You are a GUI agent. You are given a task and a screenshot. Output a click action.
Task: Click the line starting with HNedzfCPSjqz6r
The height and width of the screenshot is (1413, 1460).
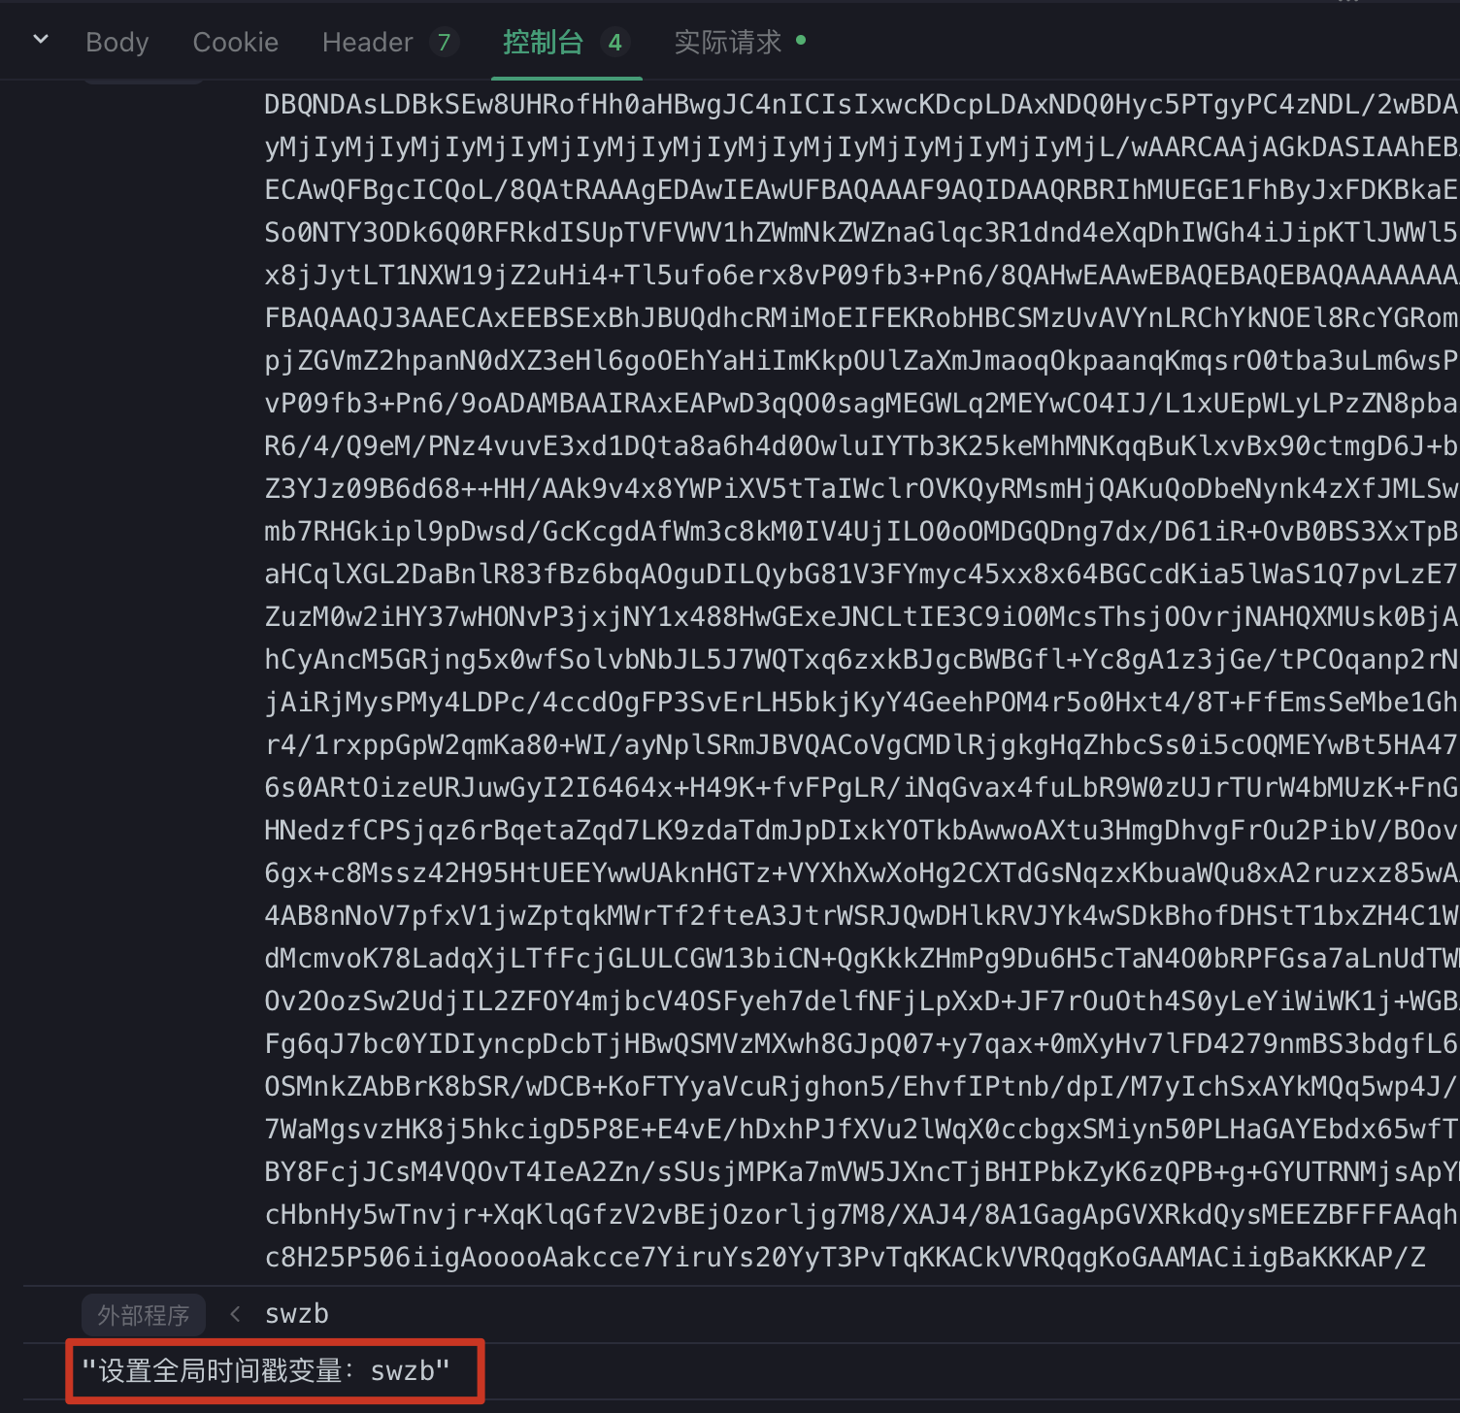[860, 831]
